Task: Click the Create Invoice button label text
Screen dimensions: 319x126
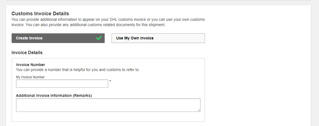Action: (29, 38)
